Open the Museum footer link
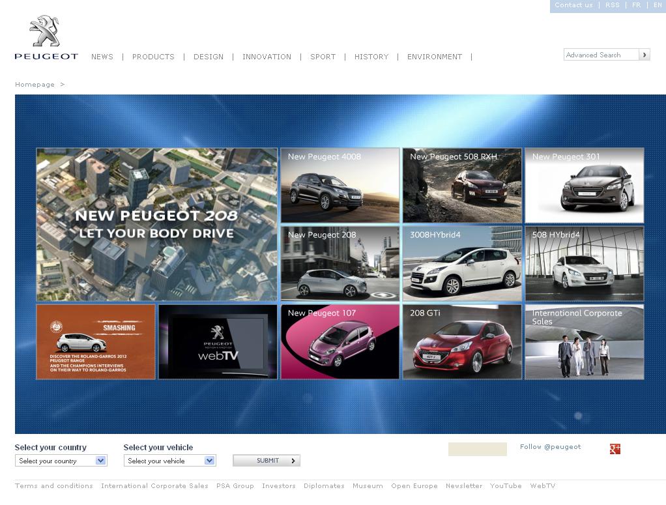The height and width of the screenshot is (505, 666). [x=368, y=486]
